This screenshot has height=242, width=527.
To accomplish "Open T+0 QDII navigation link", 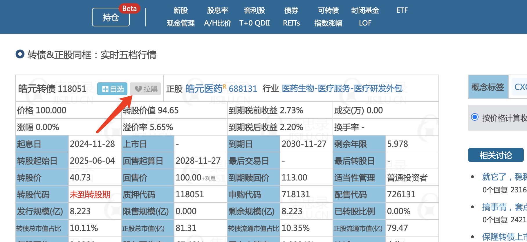I will [x=255, y=23].
